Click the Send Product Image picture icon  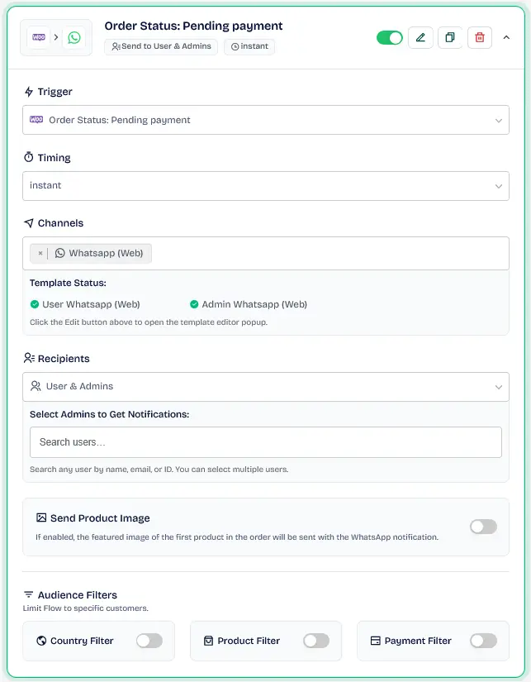pos(41,517)
